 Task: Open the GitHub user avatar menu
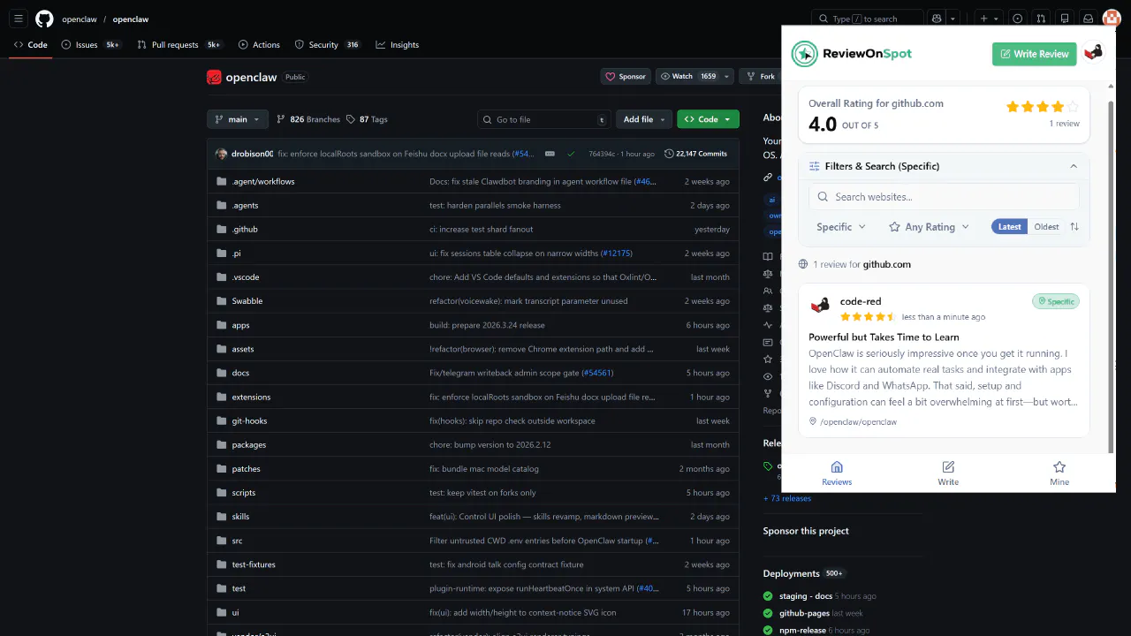click(1112, 19)
